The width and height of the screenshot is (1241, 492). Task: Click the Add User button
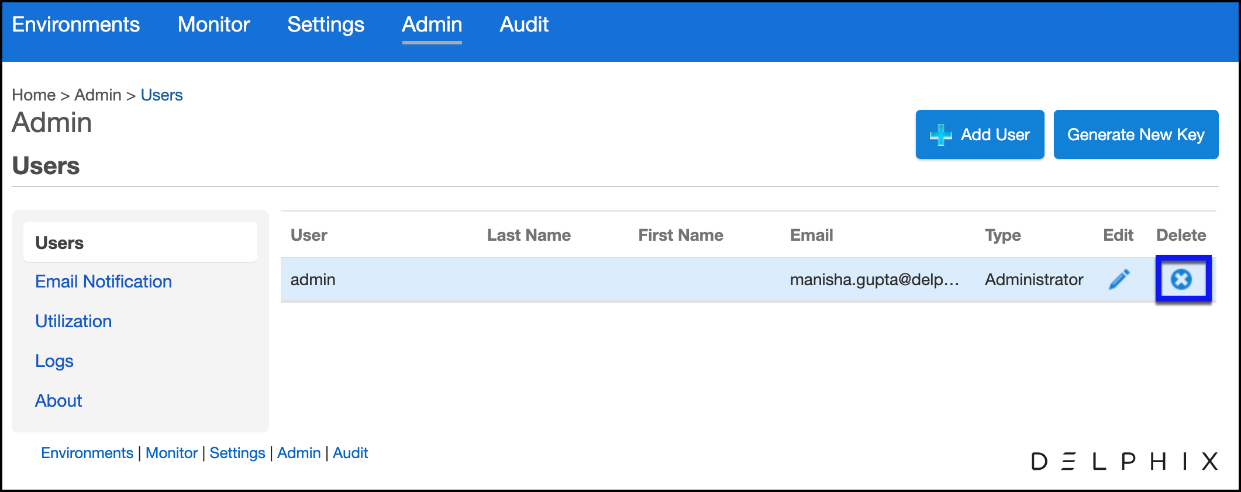pos(980,134)
